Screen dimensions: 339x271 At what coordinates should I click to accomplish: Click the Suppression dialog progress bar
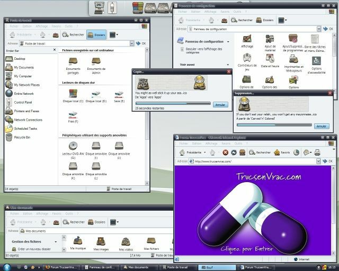click(274, 125)
